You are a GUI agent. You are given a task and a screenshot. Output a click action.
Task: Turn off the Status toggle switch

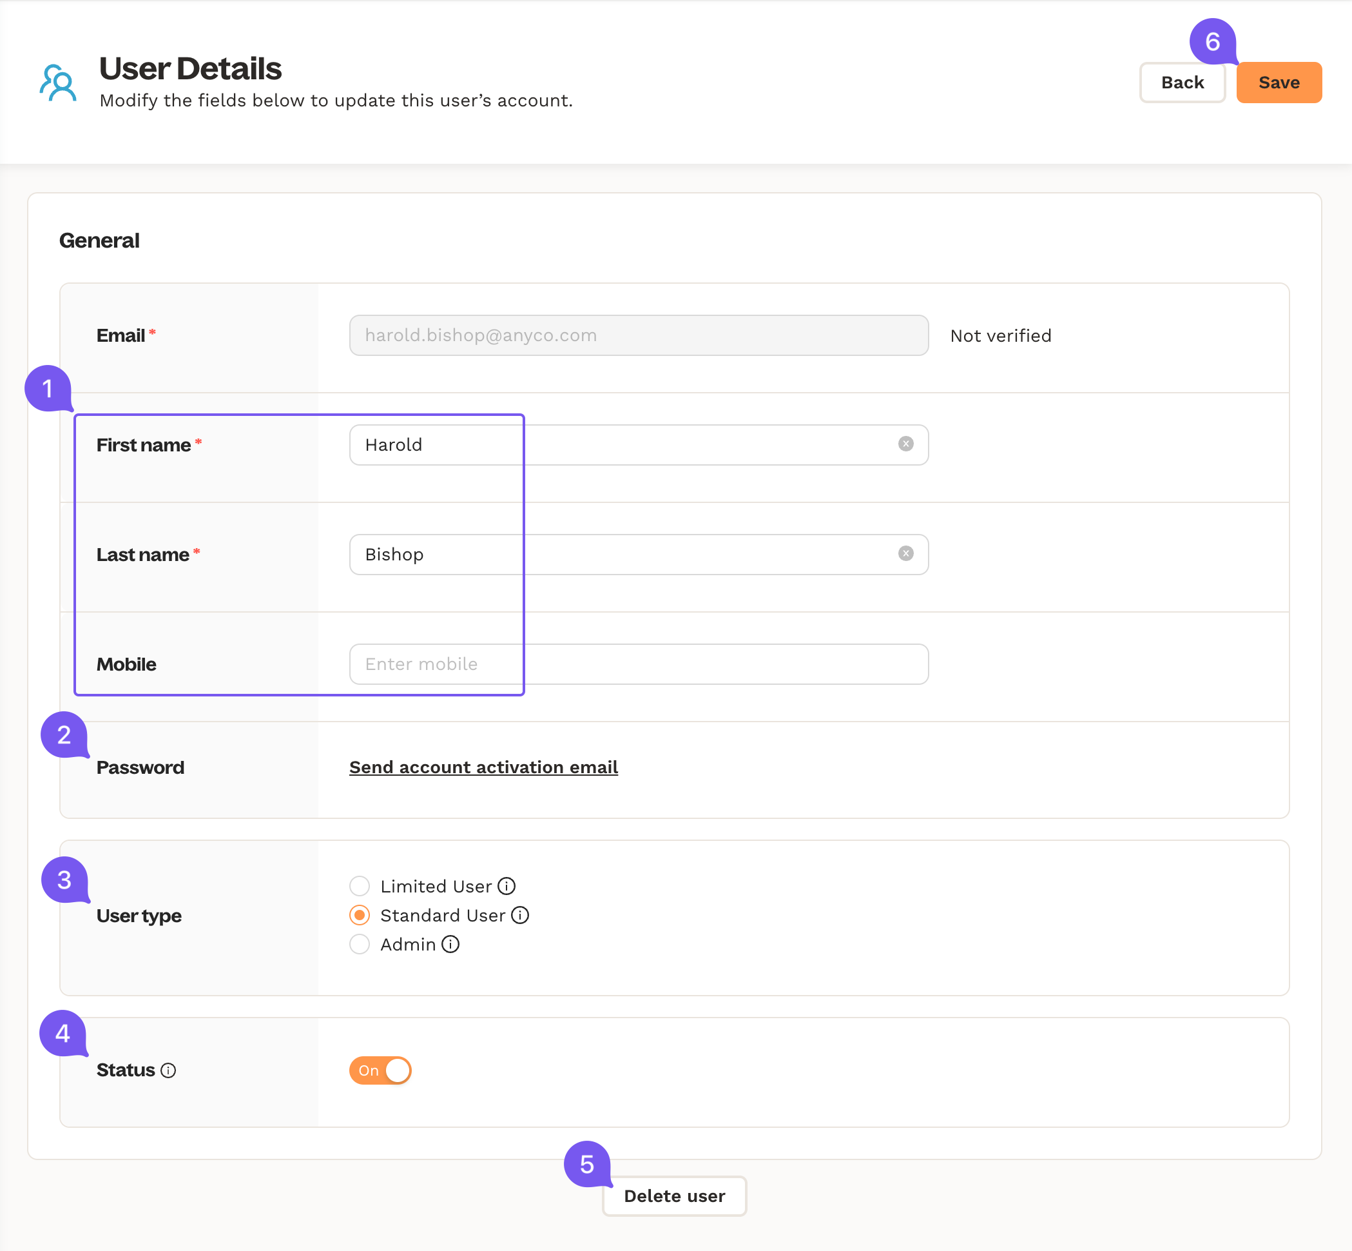380,1070
